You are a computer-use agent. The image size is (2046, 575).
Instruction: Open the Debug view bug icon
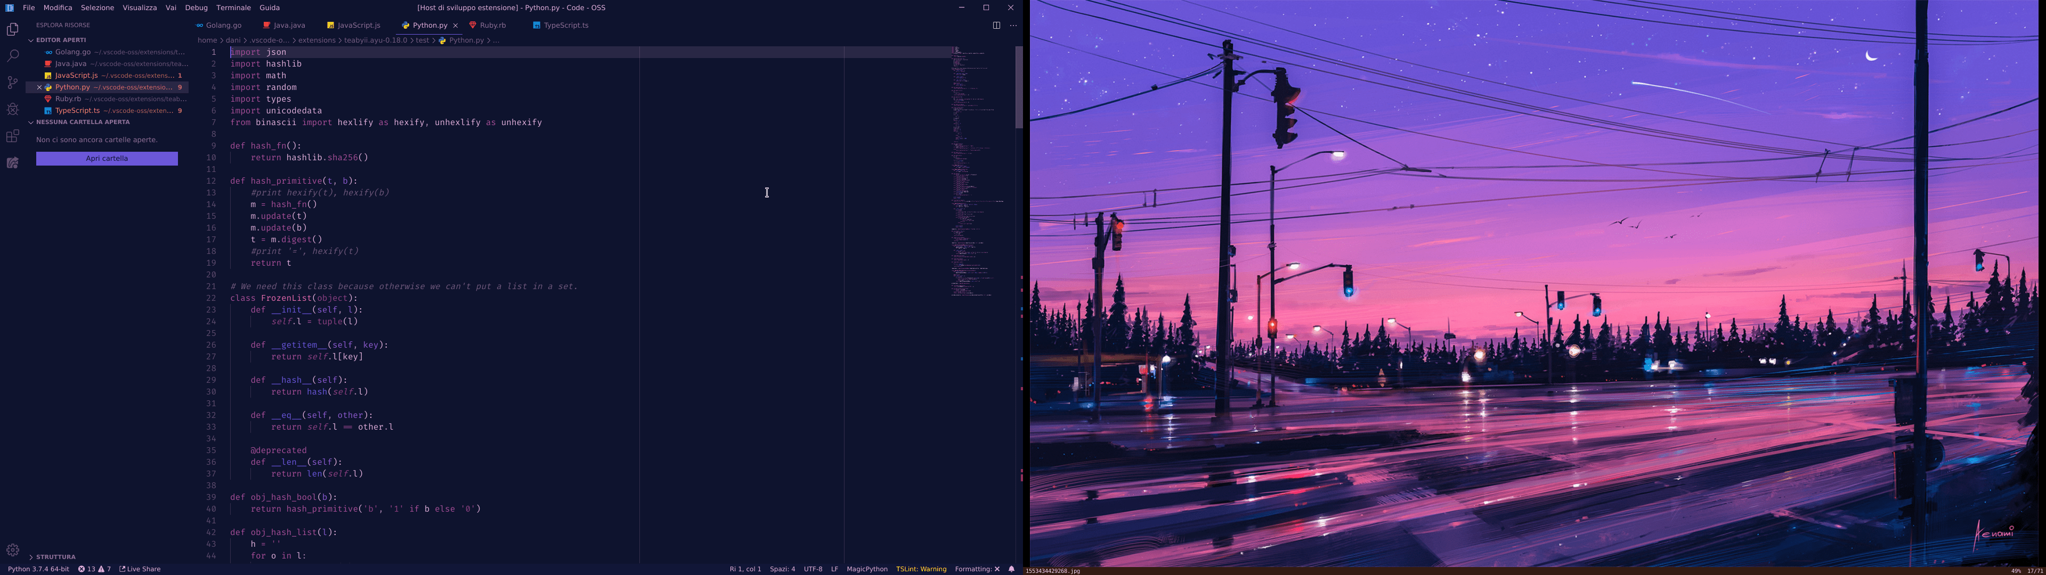[x=13, y=109]
